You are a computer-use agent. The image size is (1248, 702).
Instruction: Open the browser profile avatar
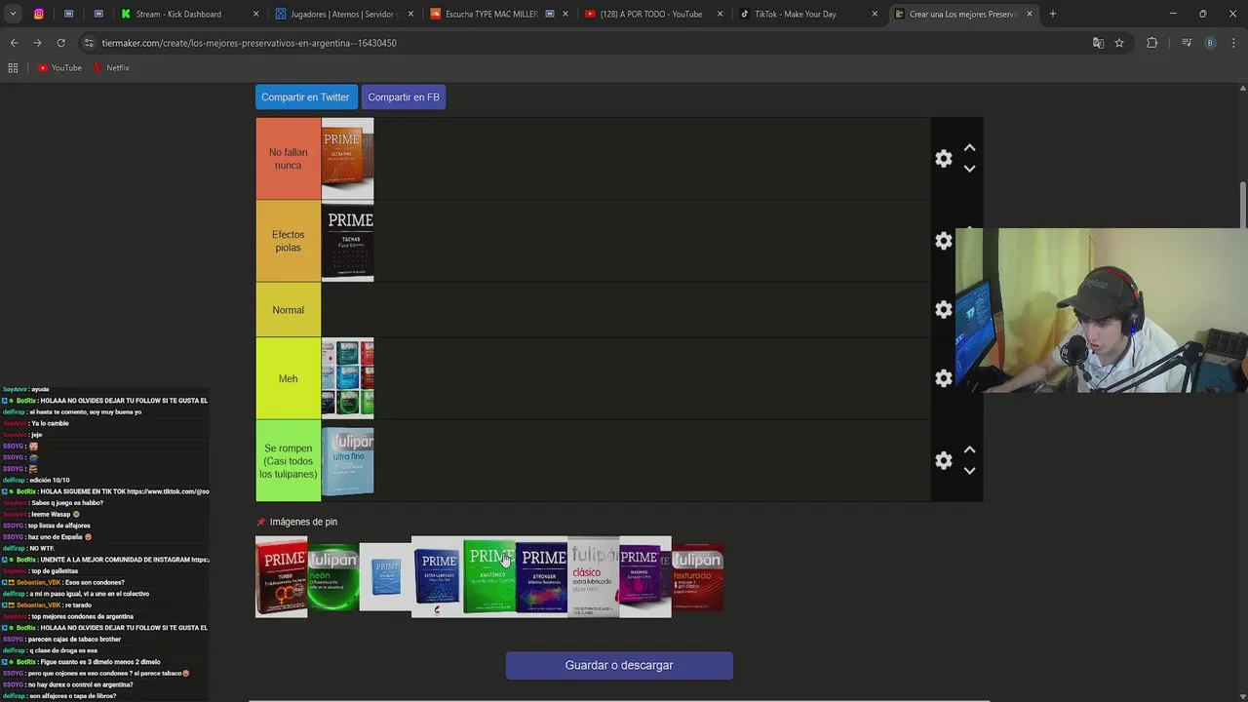[1210, 43]
